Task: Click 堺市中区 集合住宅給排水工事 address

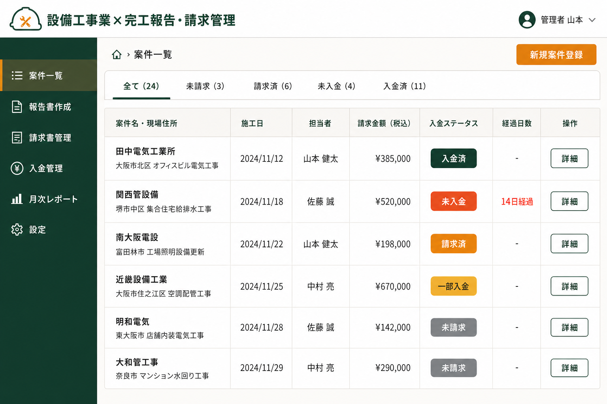Action: pos(164,209)
